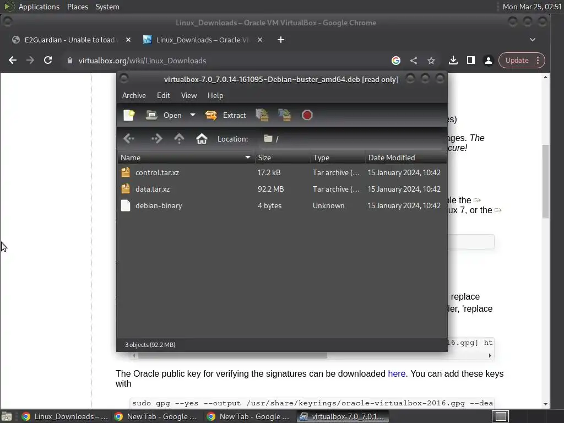
Task: Click the Unknown type cell for debian-binary
Action: click(328, 206)
